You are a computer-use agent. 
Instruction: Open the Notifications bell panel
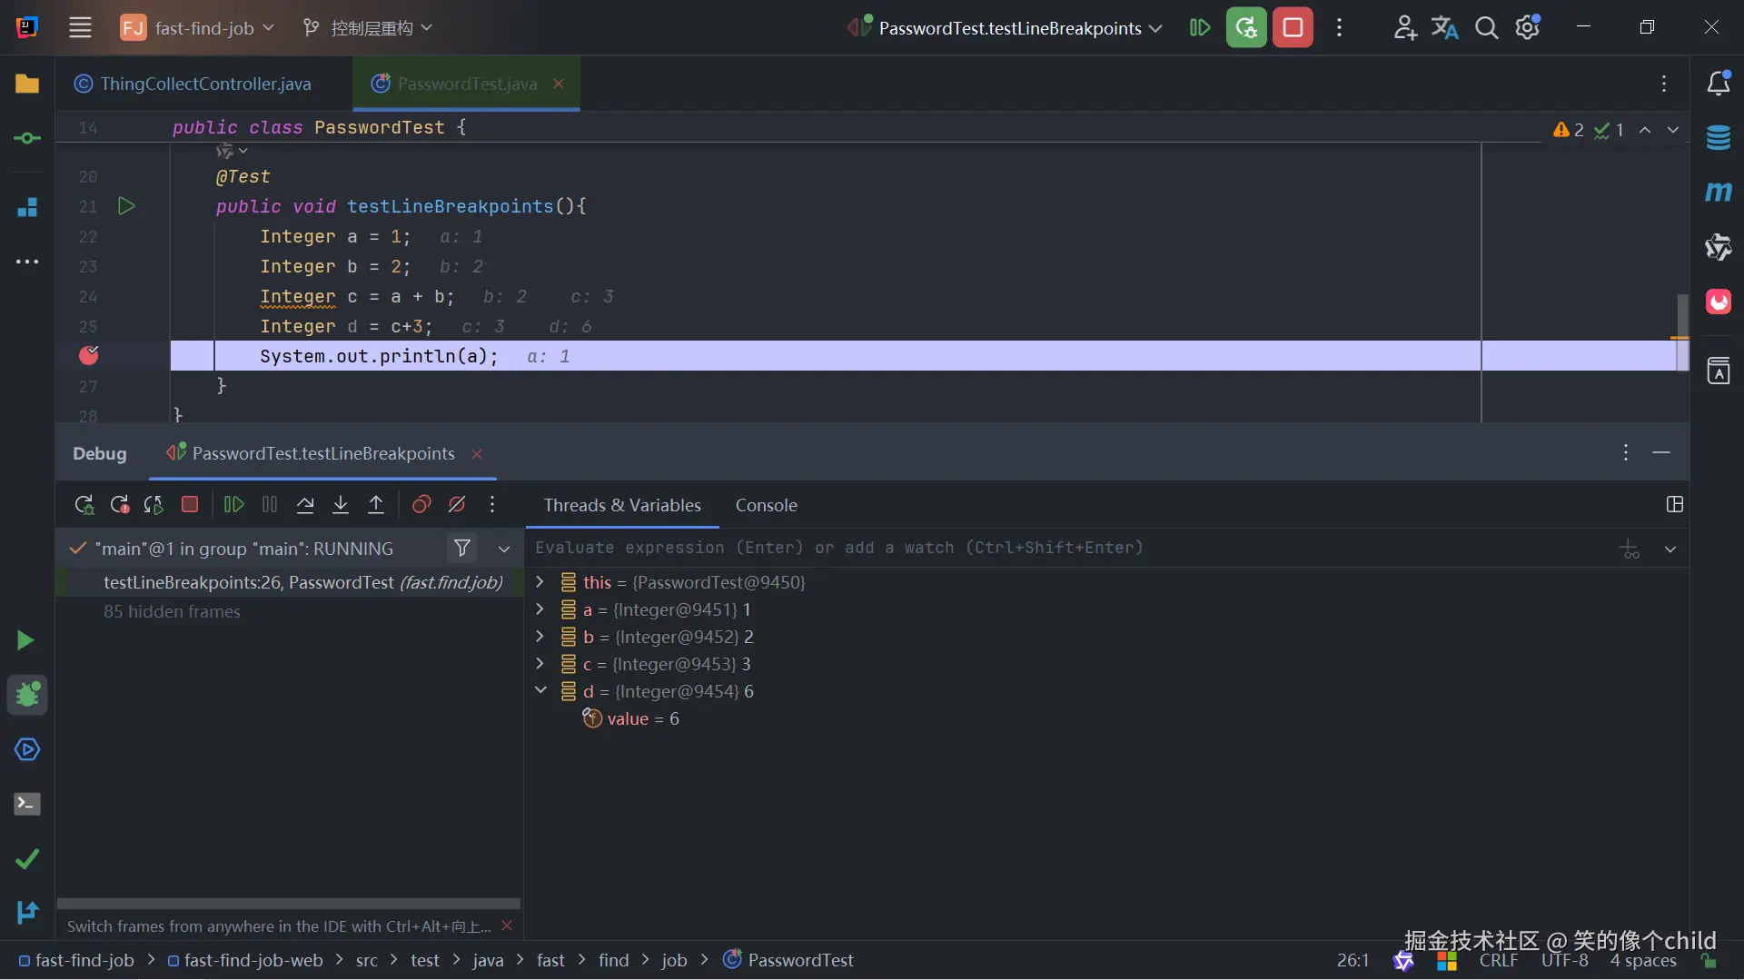click(x=1719, y=84)
